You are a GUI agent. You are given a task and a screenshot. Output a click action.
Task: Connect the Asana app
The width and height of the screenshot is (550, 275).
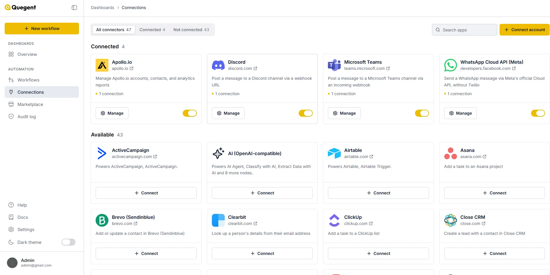pyautogui.click(x=494, y=193)
